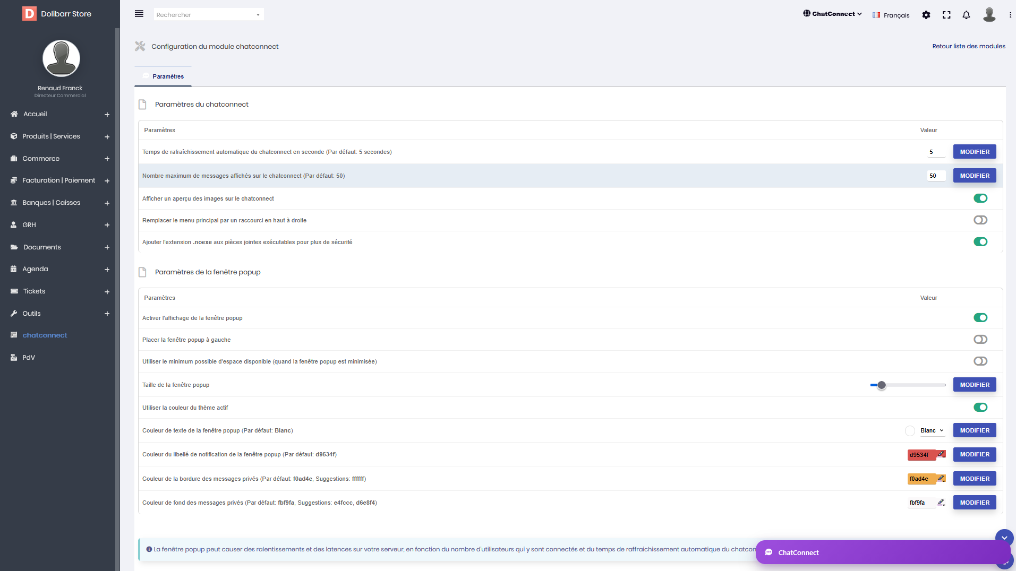
Task: Expand the Documents submenu plus
Action: coord(107,247)
